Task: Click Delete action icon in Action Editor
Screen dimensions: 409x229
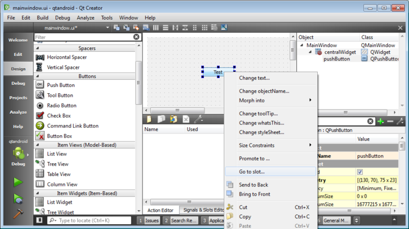Action: 186,119
